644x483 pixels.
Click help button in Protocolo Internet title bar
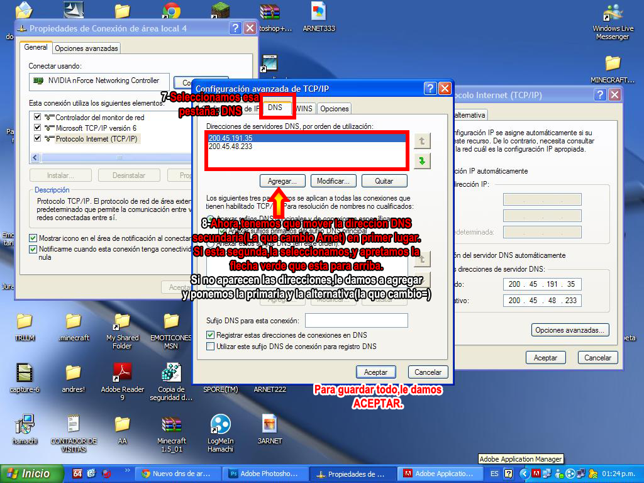600,95
